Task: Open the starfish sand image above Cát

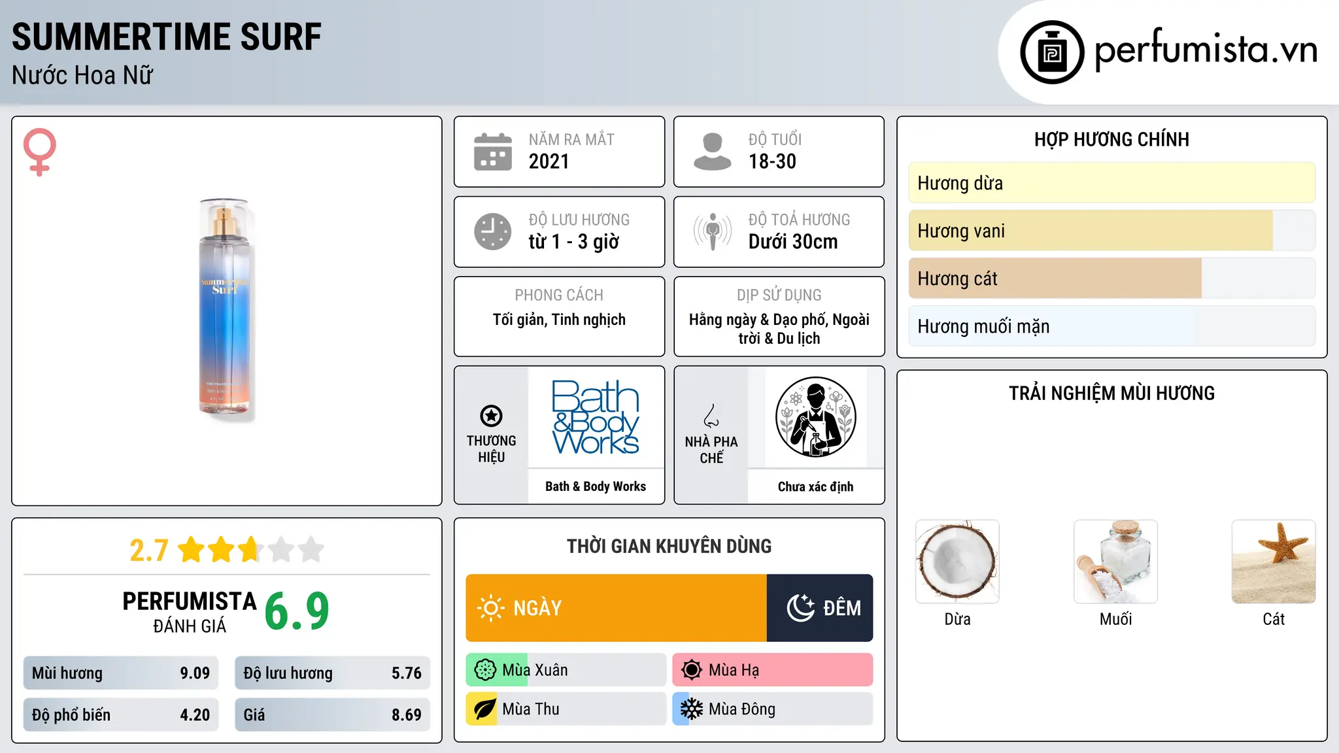Action: (x=1274, y=561)
